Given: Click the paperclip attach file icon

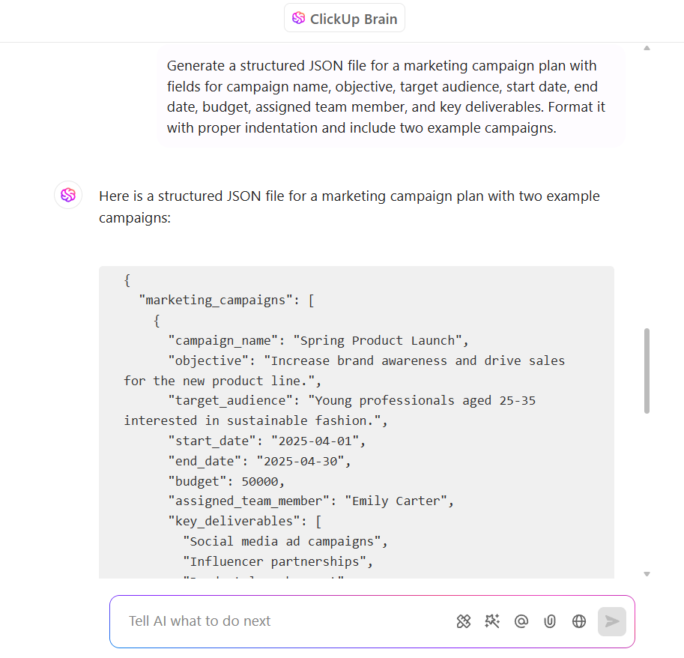Looking at the screenshot, I should (550, 621).
